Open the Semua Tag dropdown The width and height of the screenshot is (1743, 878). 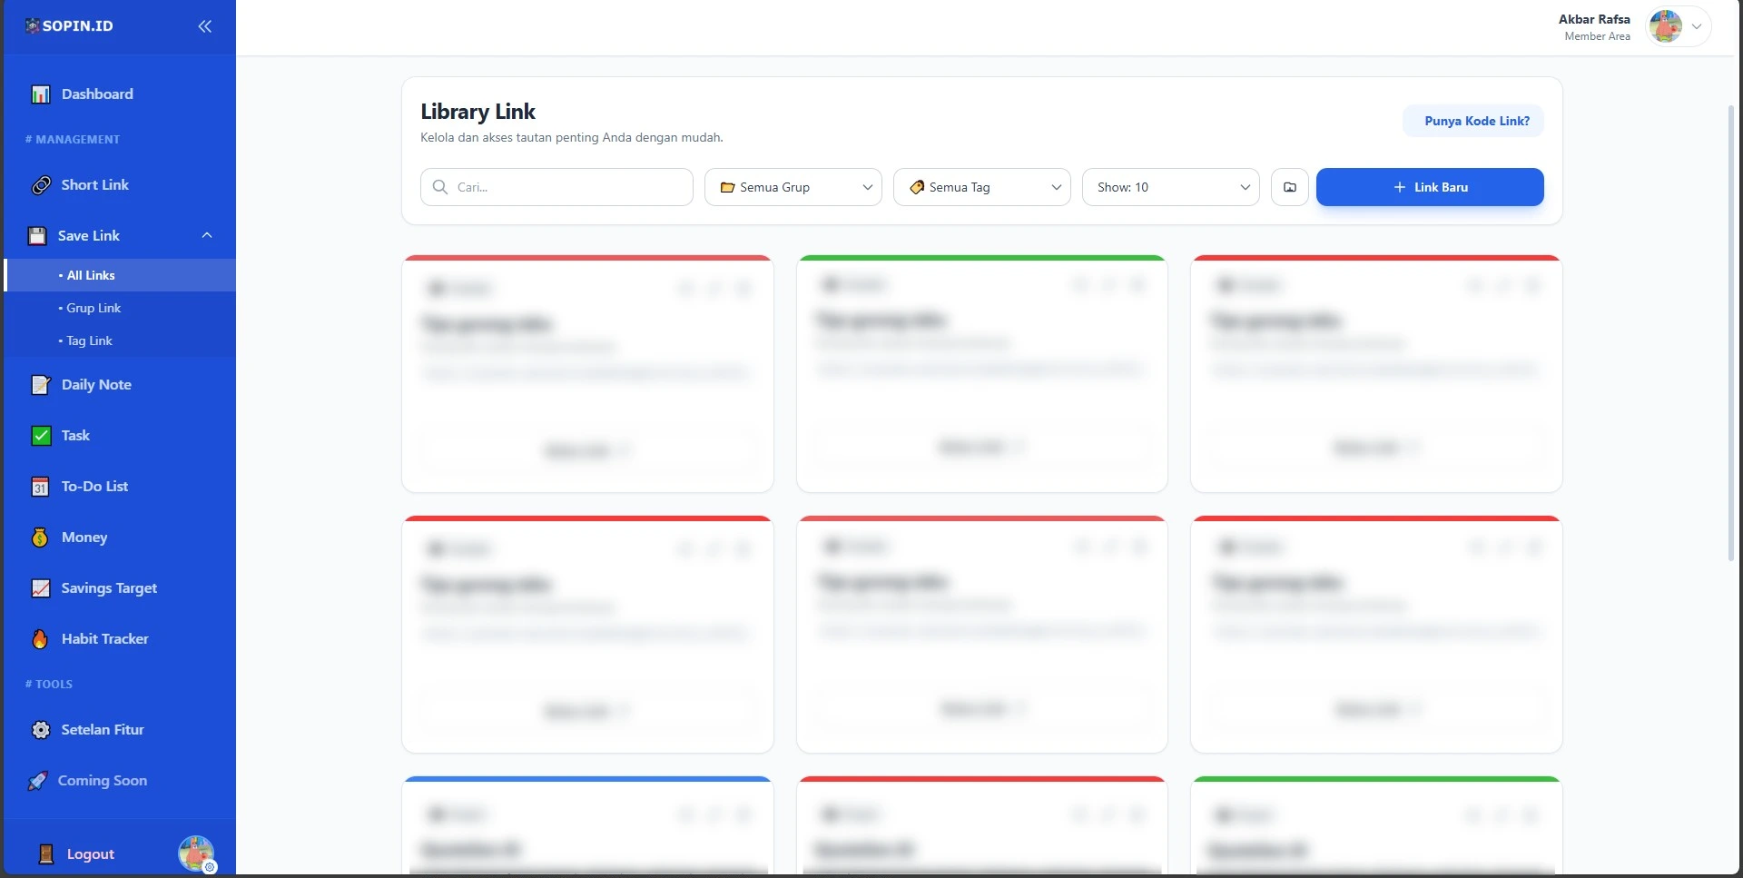[982, 187]
